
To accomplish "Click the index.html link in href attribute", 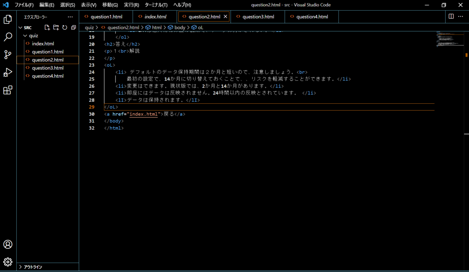I will click(x=143, y=114).
